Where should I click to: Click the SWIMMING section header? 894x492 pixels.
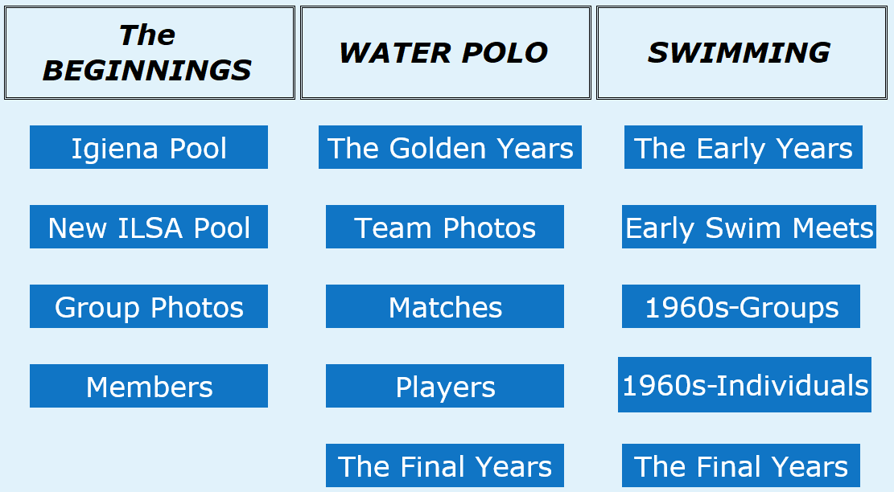click(x=742, y=52)
